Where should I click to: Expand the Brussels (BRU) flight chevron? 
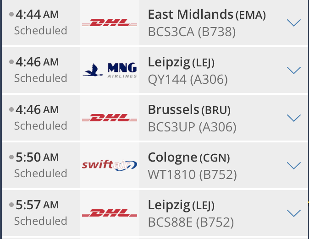click(x=293, y=118)
